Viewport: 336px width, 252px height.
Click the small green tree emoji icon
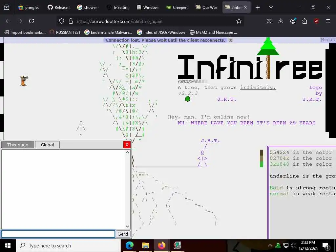click(187, 99)
